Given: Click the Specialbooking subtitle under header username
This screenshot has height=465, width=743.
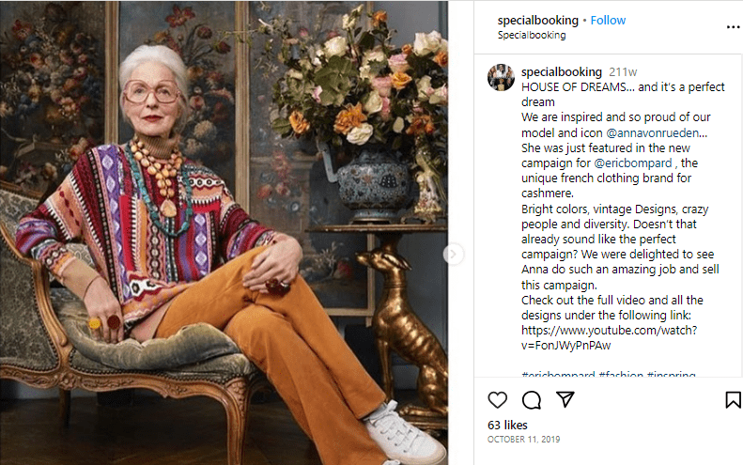Looking at the screenshot, I should click(x=532, y=35).
